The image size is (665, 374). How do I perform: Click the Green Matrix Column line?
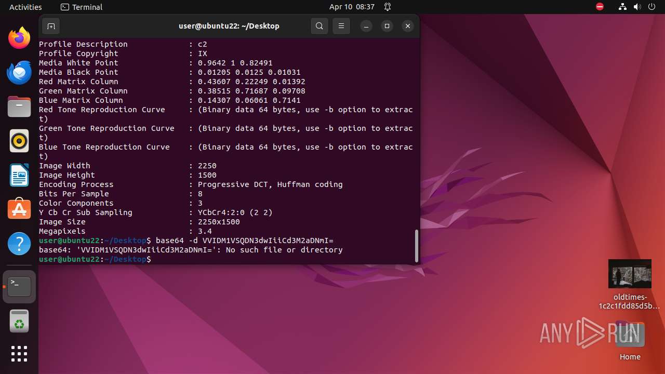[x=172, y=91]
